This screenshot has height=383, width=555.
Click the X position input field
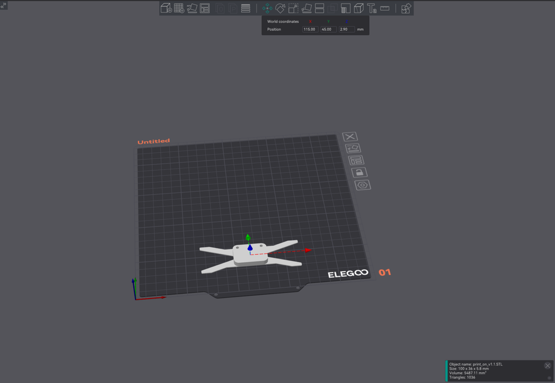[x=309, y=29]
